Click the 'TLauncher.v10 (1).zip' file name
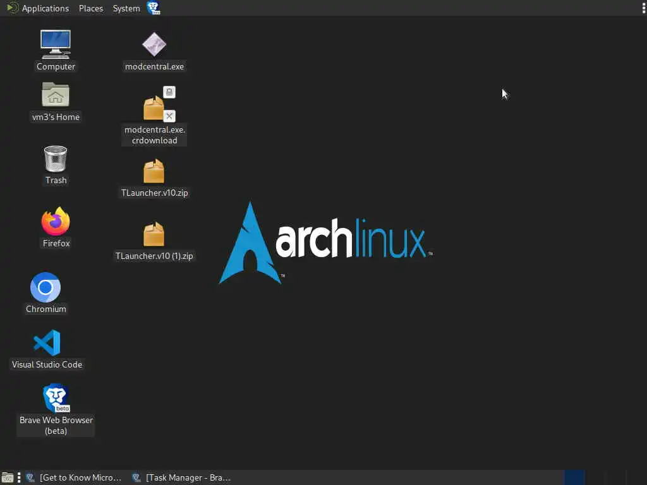The height and width of the screenshot is (485, 647). [x=154, y=256]
